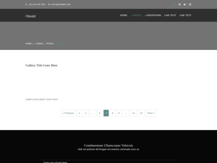Click the « Previous pagination button
217x163 pixels.
pos(68,113)
